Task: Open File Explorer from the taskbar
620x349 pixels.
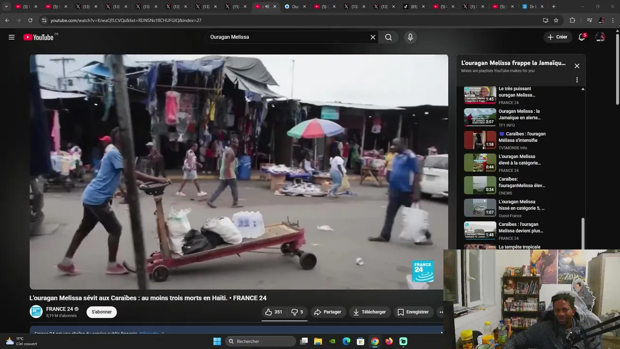Action: click(318, 341)
